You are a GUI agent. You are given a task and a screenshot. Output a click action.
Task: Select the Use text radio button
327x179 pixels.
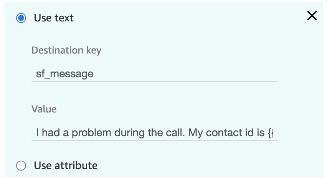coord(21,18)
